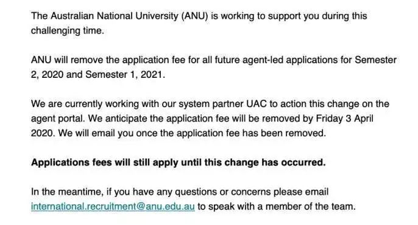Click the line starting 'agent portal. We anticipate'
Screen dimensions: 418x225
point(202,119)
